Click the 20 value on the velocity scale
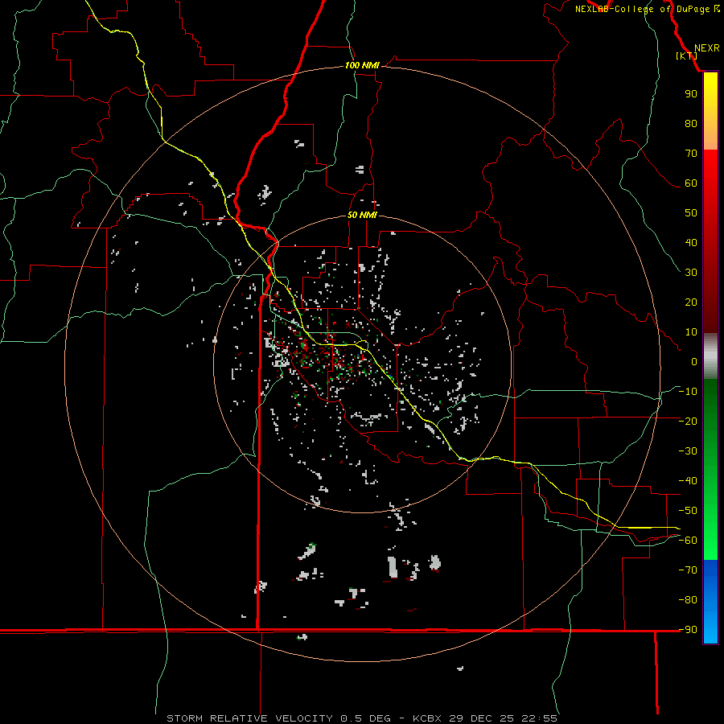 click(691, 302)
